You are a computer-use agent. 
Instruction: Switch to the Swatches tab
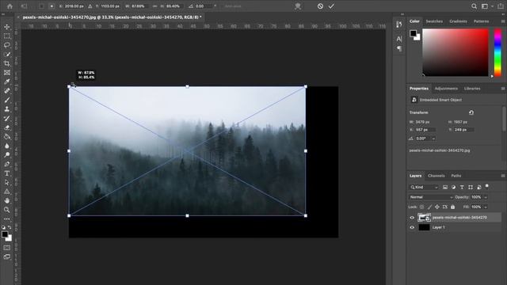point(434,21)
